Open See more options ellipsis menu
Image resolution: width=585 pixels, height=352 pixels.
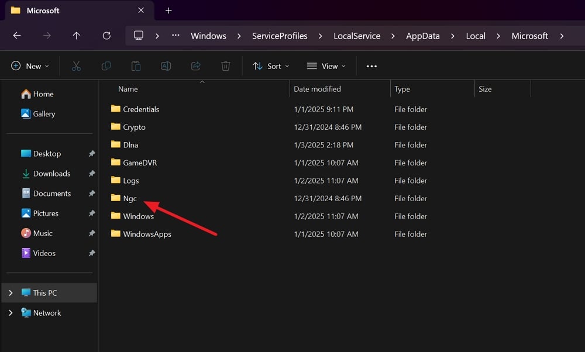click(x=371, y=66)
